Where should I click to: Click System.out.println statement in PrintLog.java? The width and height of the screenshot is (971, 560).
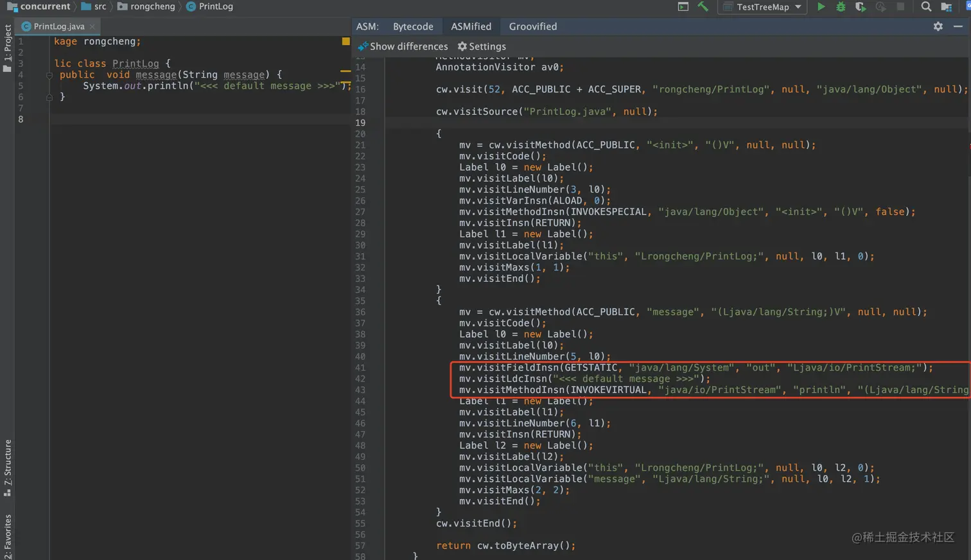(216, 86)
